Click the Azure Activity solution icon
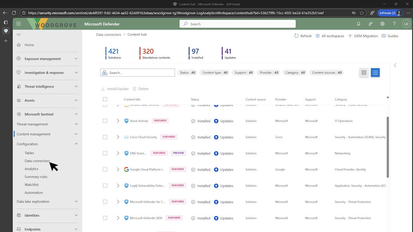The height and width of the screenshot is (232, 413). pos(126,121)
